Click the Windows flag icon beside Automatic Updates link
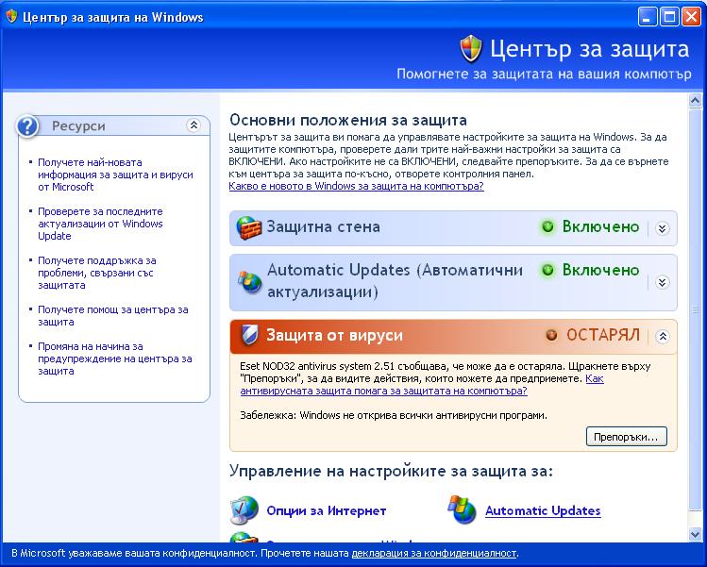Image resolution: width=707 pixels, height=567 pixels. coord(463,509)
